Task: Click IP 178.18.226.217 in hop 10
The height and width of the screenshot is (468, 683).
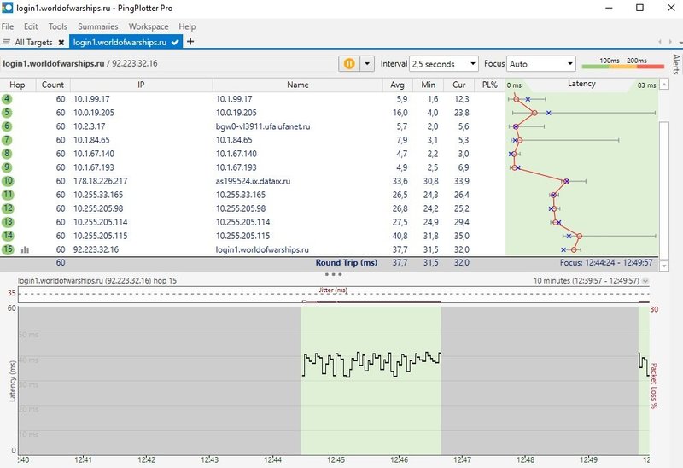Action: coord(100,181)
